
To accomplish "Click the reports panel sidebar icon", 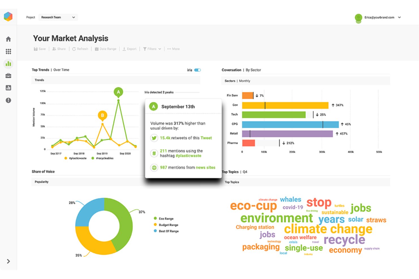I will click(8, 88).
